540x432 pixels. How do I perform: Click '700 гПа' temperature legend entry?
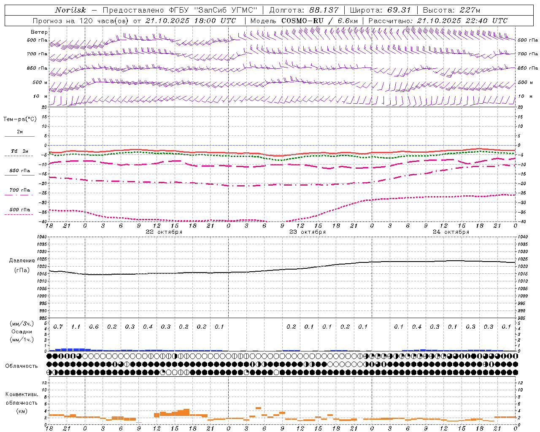(20, 190)
